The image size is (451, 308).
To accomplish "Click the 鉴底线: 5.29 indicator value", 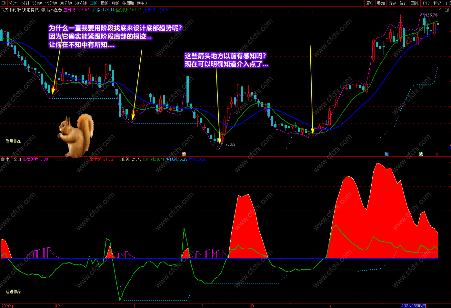I will (x=176, y=159).
